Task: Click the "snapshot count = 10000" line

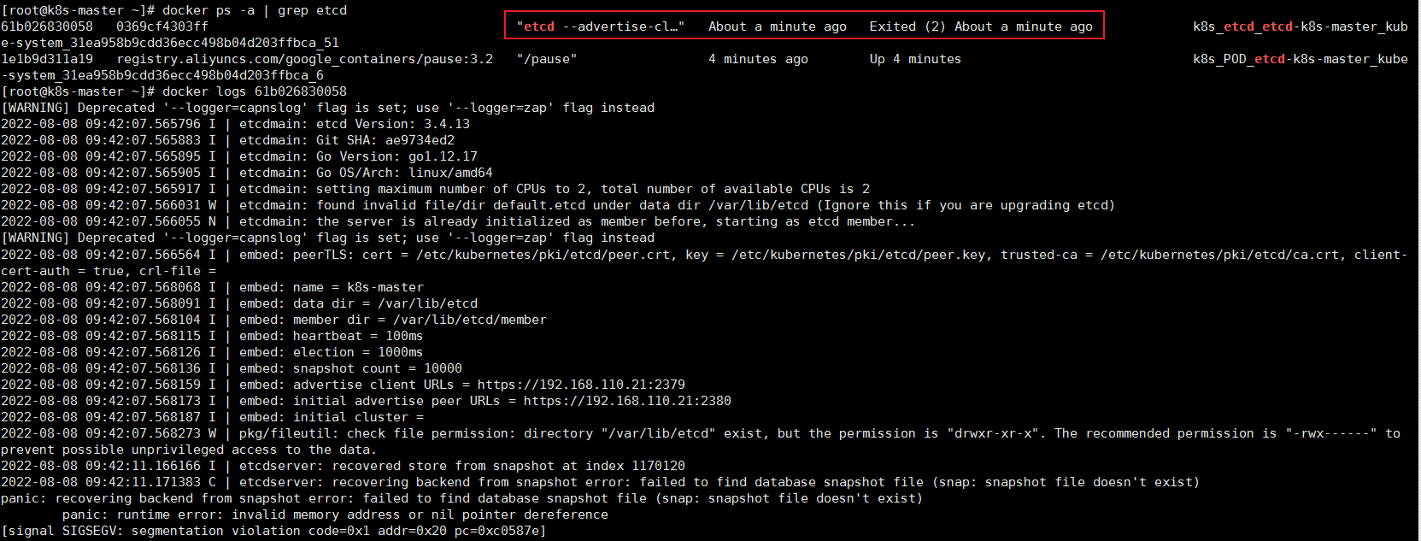Action: 377,368
